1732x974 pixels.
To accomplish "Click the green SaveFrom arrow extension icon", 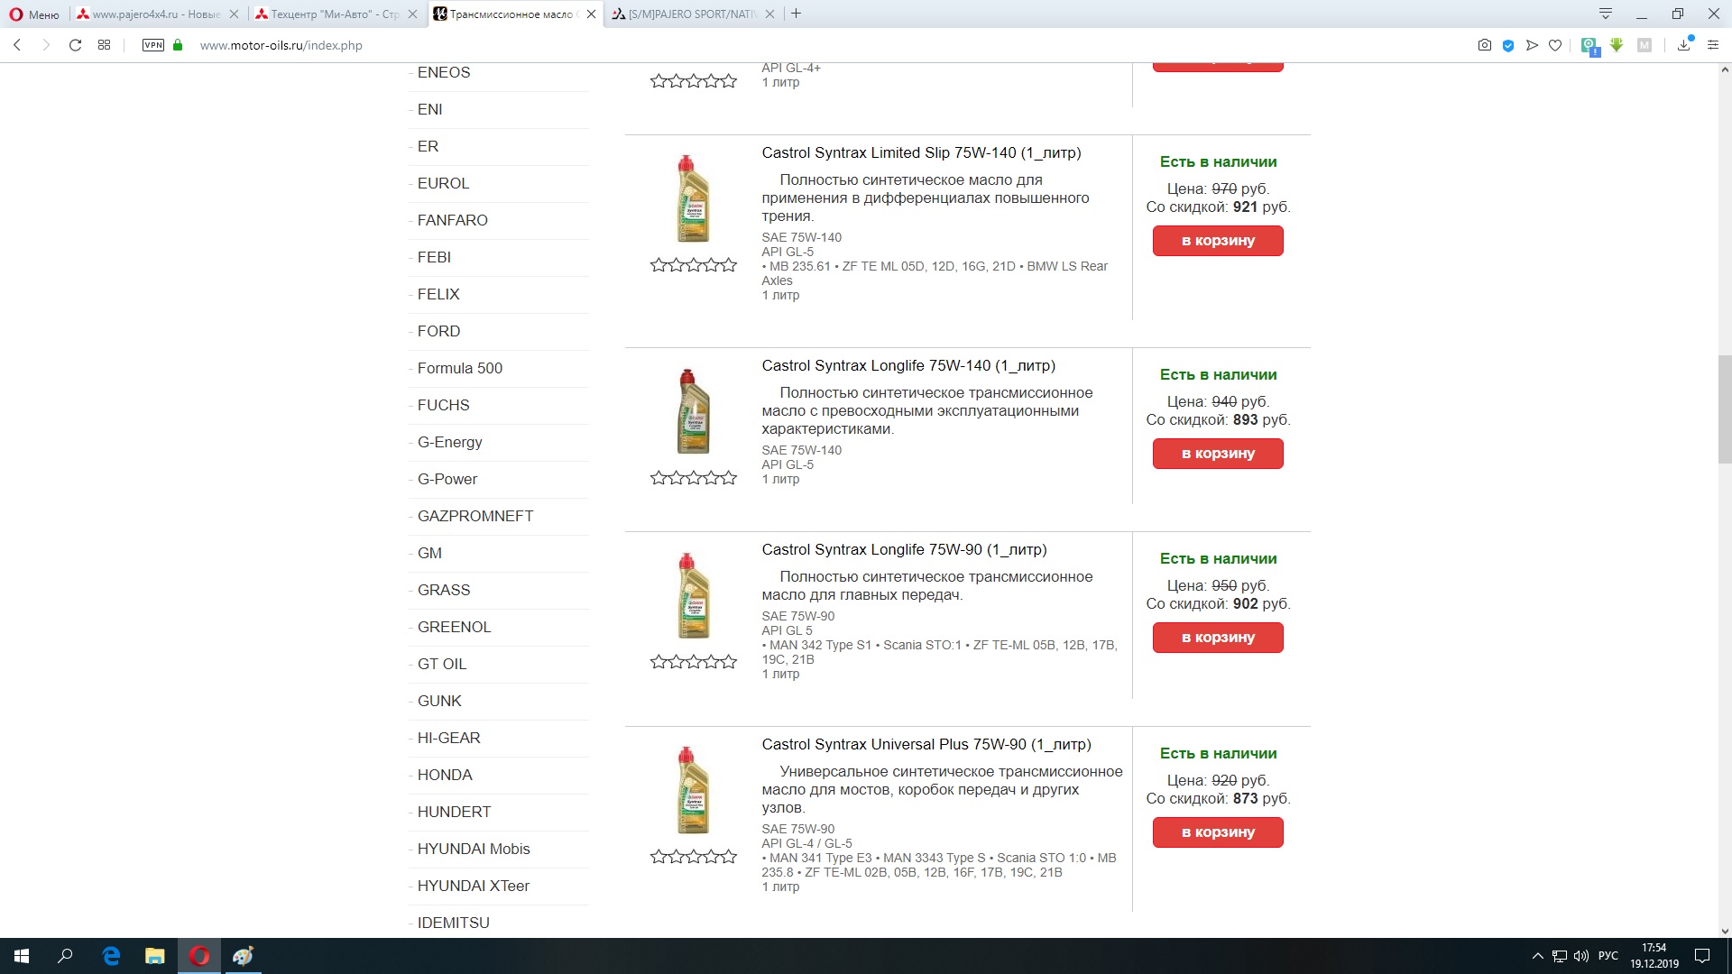I will pos(1617,45).
